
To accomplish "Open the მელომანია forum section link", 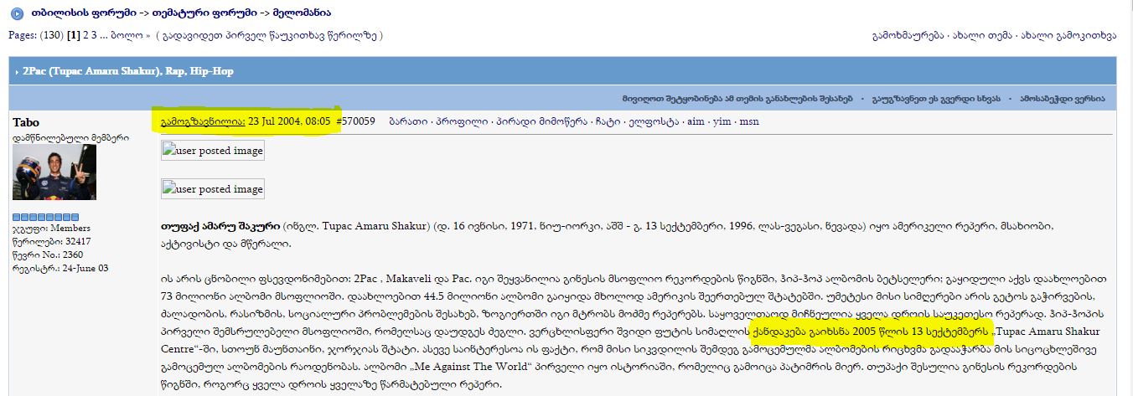I will point(301,13).
